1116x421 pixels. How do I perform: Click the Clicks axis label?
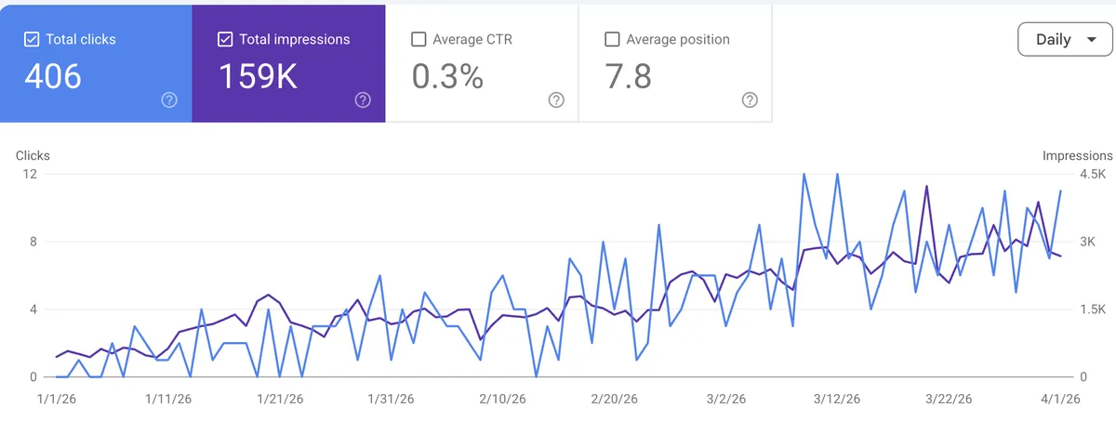click(x=33, y=155)
